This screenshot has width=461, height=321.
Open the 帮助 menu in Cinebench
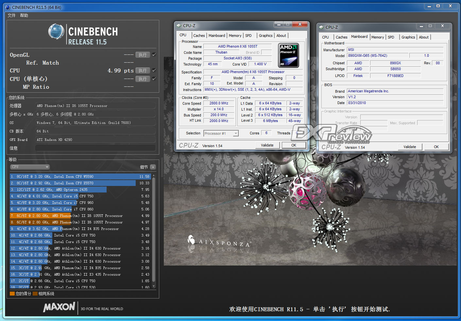click(24, 15)
